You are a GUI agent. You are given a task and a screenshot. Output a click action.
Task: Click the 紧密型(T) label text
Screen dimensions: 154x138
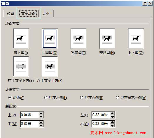[x=78, y=53]
